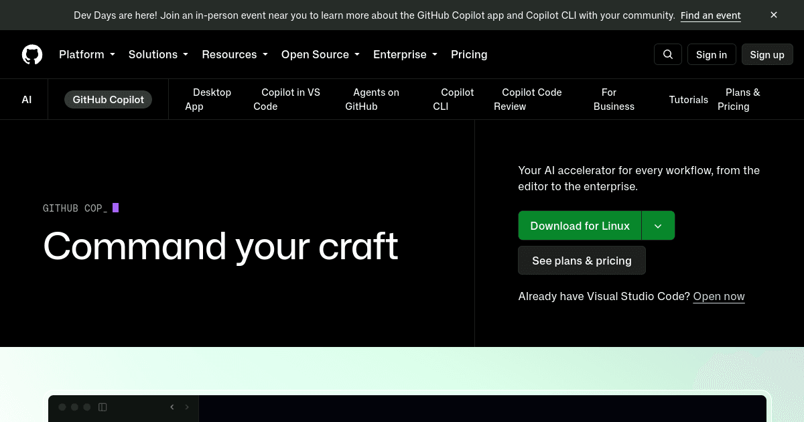This screenshot has height=422, width=804.
Task: Click the Sign in button
Action: tap(712, 54)
